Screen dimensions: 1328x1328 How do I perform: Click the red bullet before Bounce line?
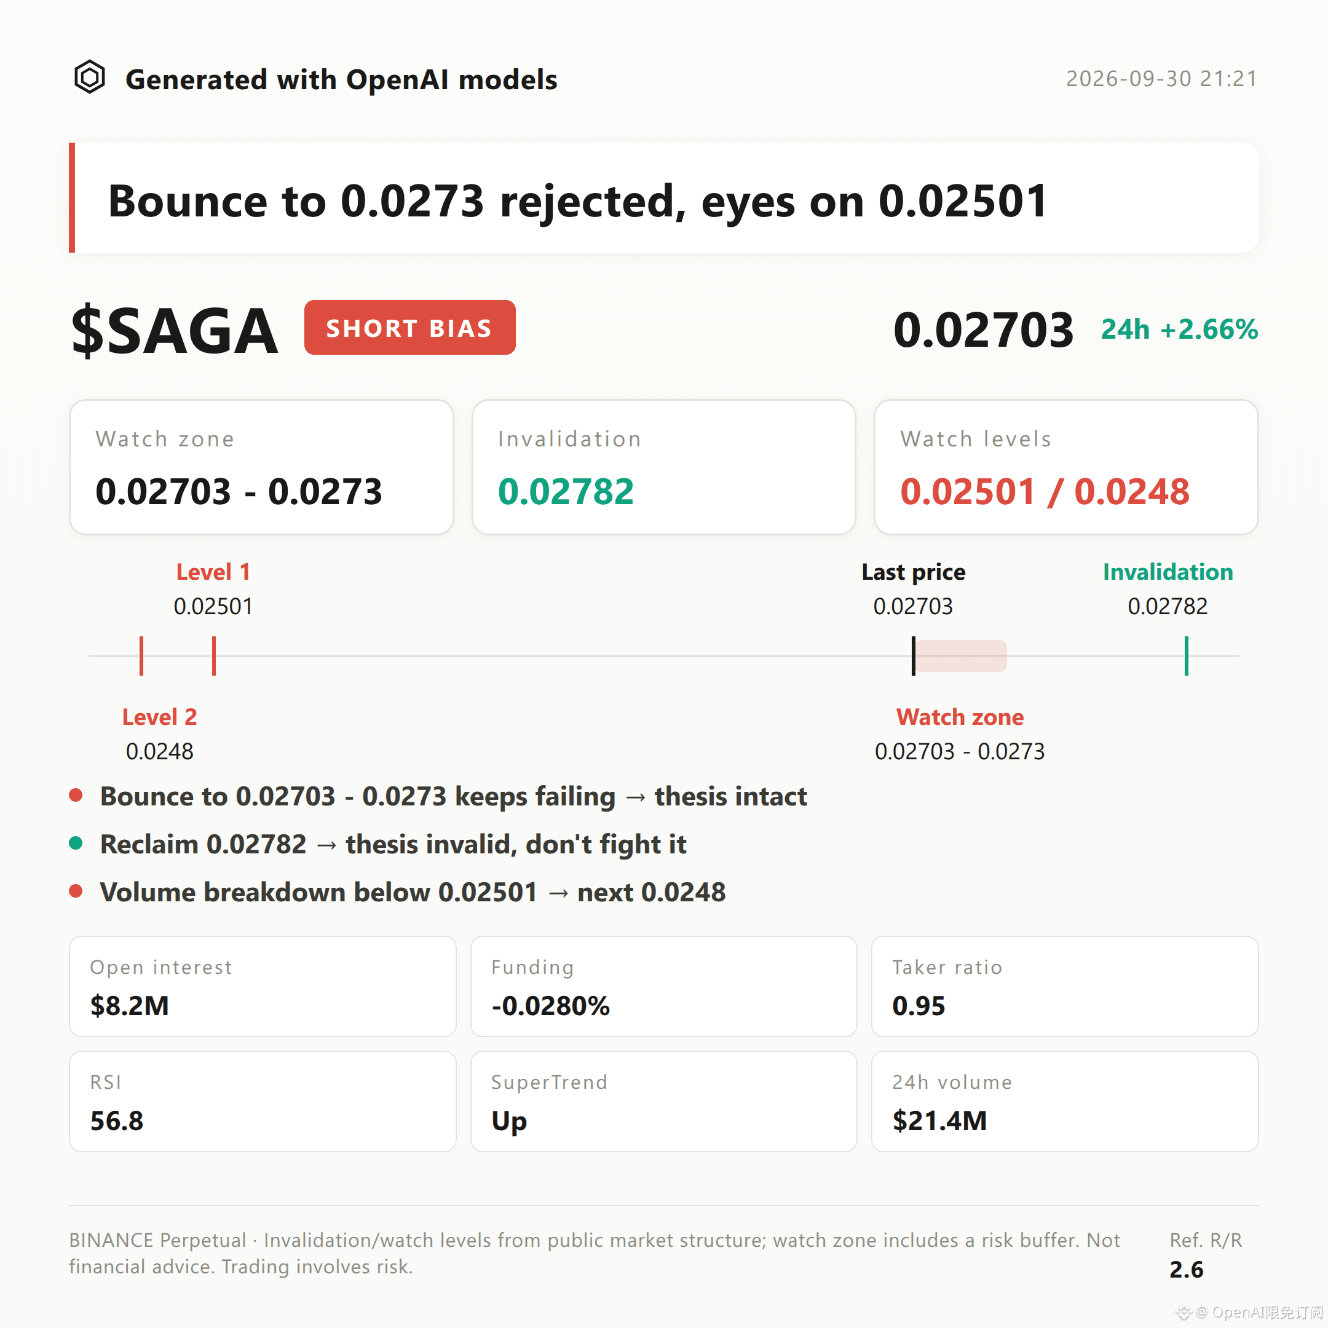[x=76, y=796]
